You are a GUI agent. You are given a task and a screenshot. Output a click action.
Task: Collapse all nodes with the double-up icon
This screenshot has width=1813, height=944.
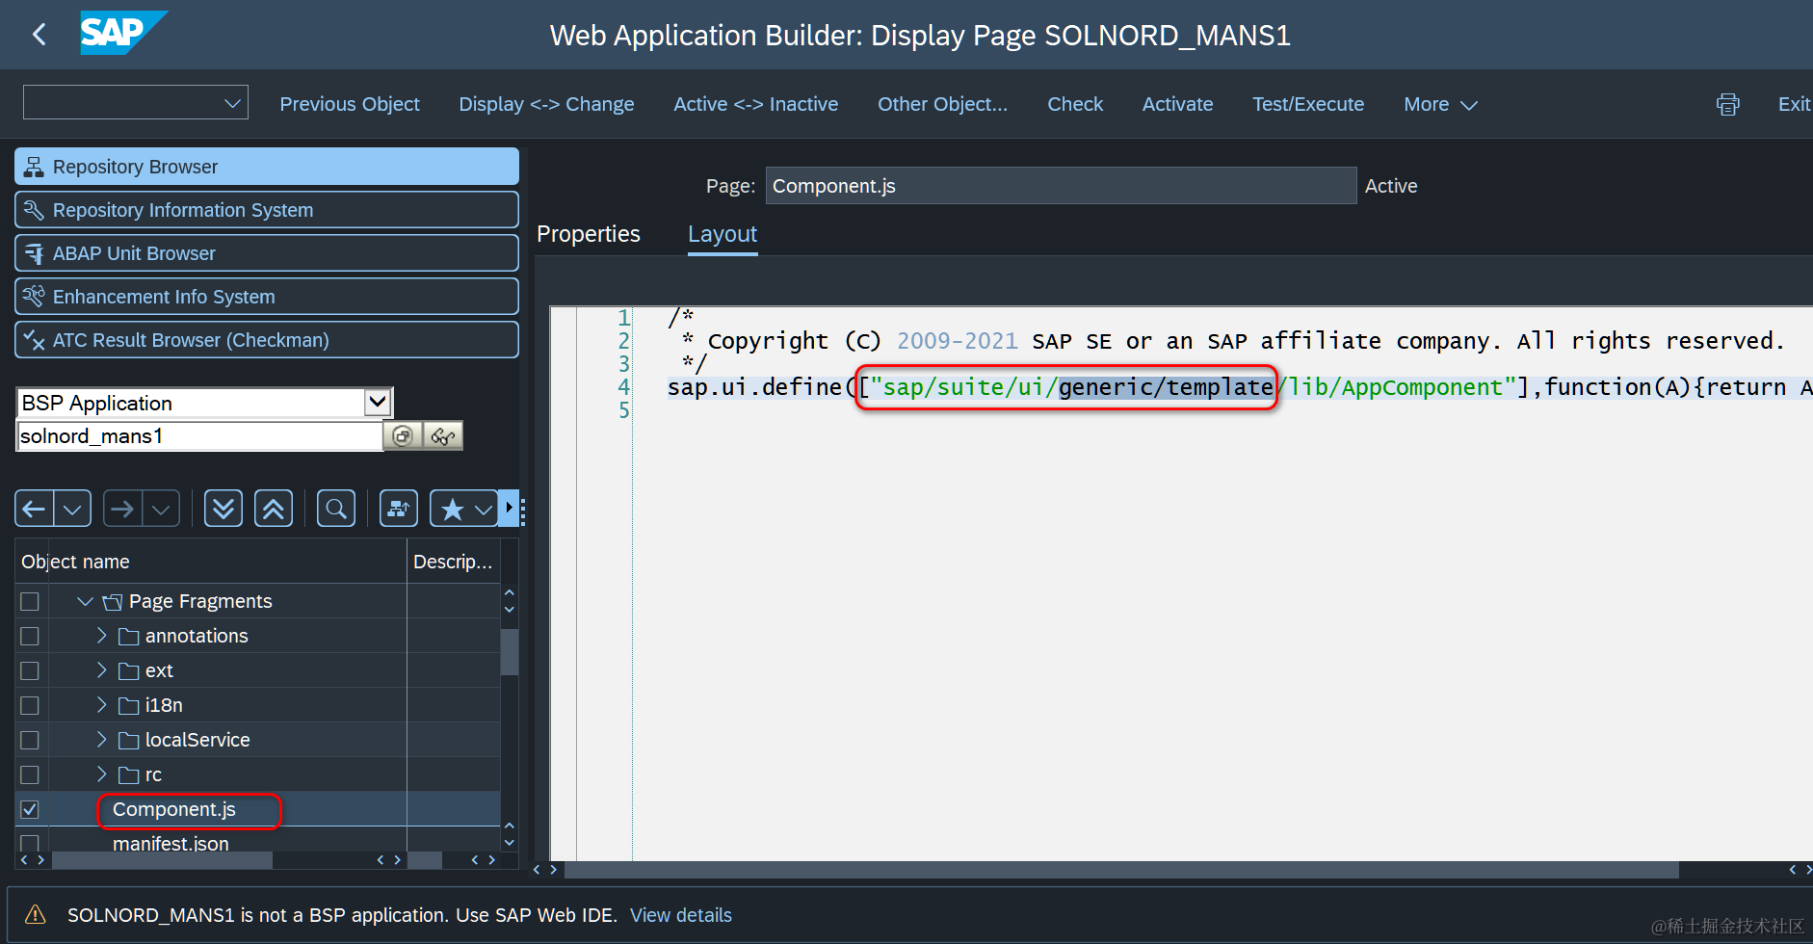(274, 509)
